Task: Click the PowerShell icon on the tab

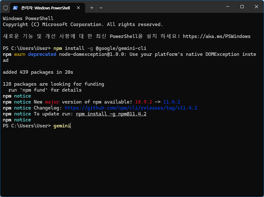Action: coord(15,8)
